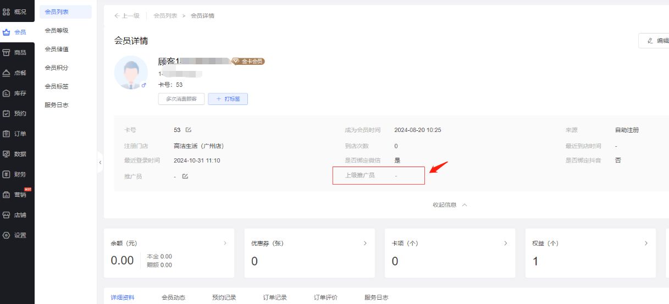Viewport: 669px width, 304px height.
Task: Expand the 权益（个） card arrow
Action: point(646,243)
